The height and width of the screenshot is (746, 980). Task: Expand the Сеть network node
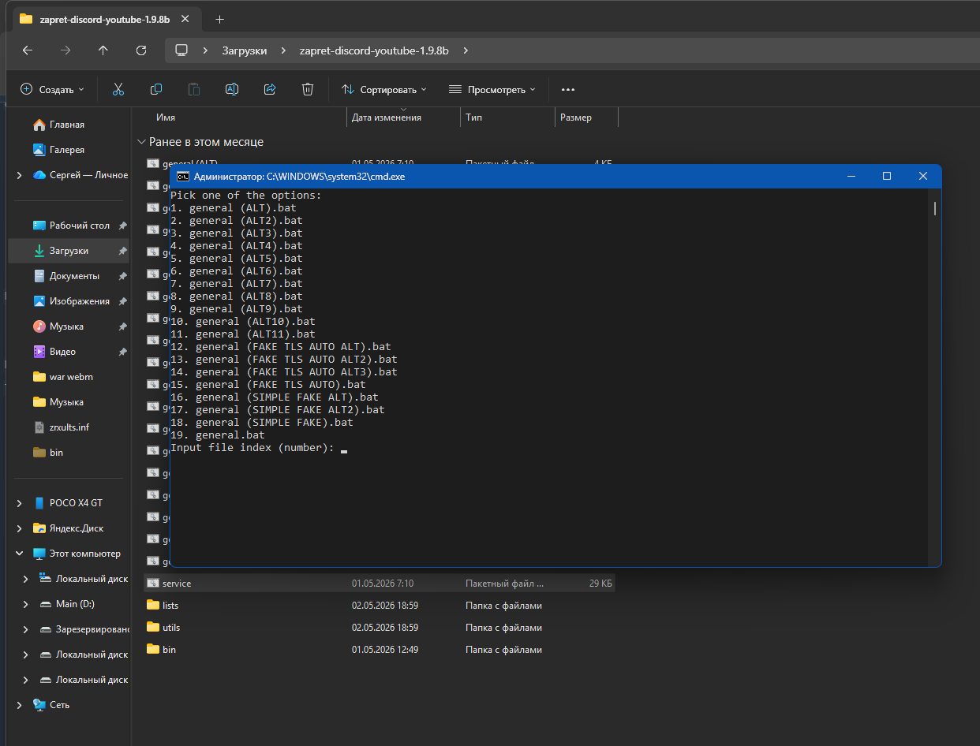(19, 705)
